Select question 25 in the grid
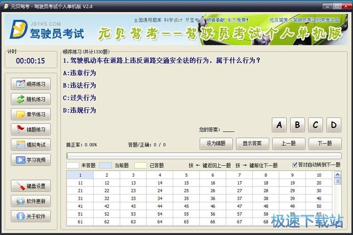 tap(186, 191)
